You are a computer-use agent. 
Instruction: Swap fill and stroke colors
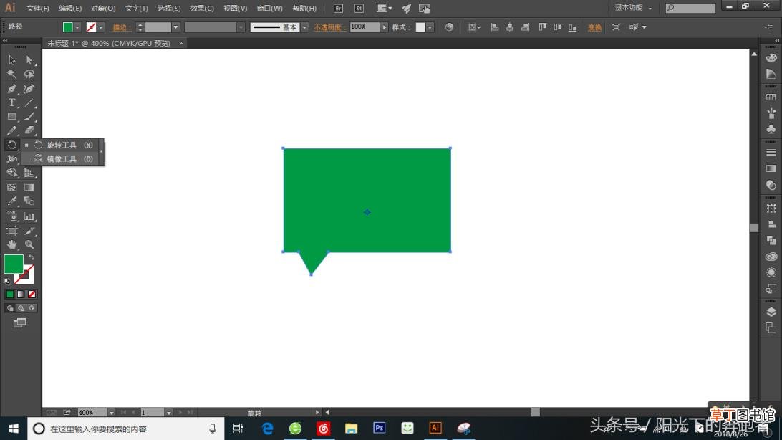[x=31, y=257]
